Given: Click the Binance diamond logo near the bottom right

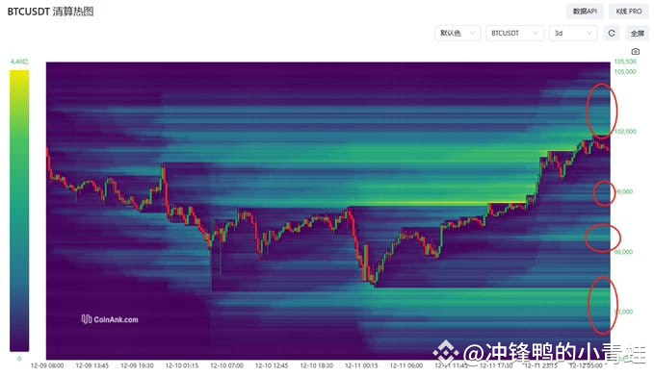Looking at the screenshot, I should point(445,352).
